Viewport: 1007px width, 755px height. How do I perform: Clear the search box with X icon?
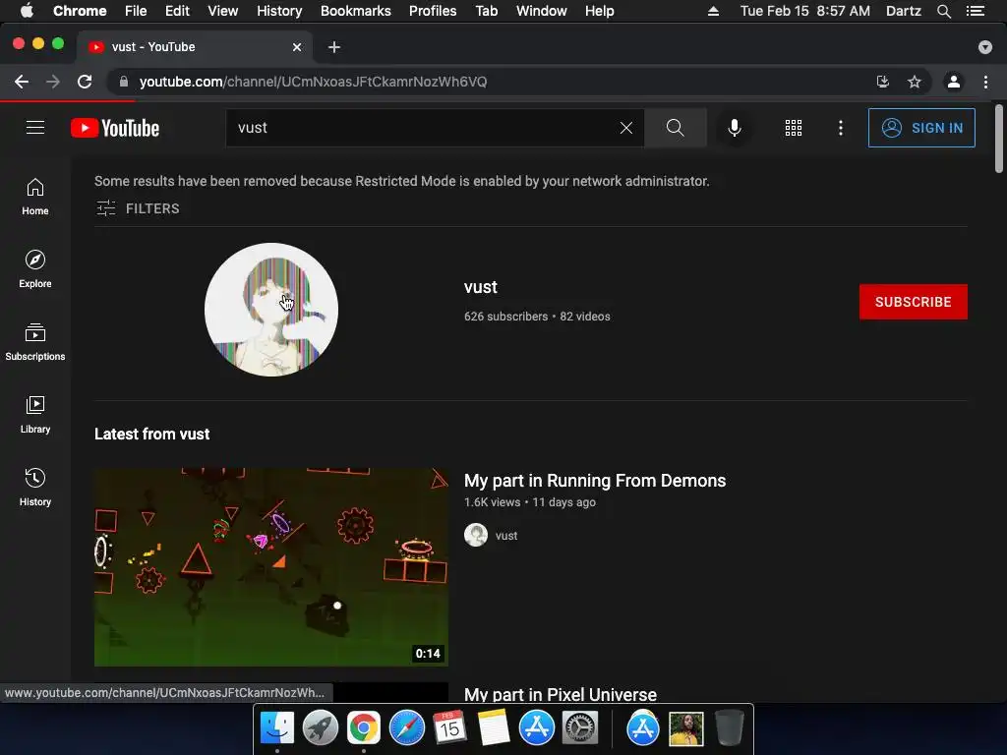626,128
